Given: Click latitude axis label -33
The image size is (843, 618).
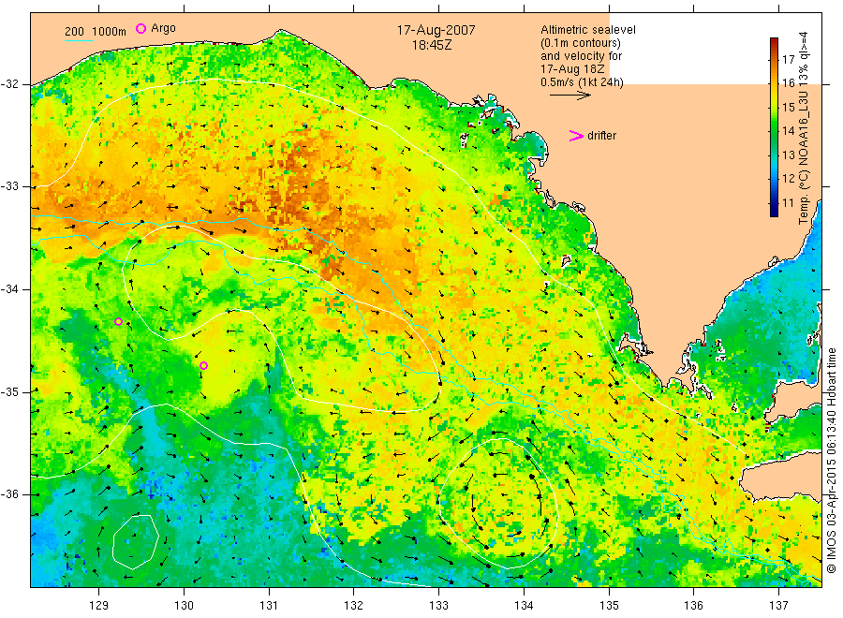Looking at the screenshot, I should point(9,186).
